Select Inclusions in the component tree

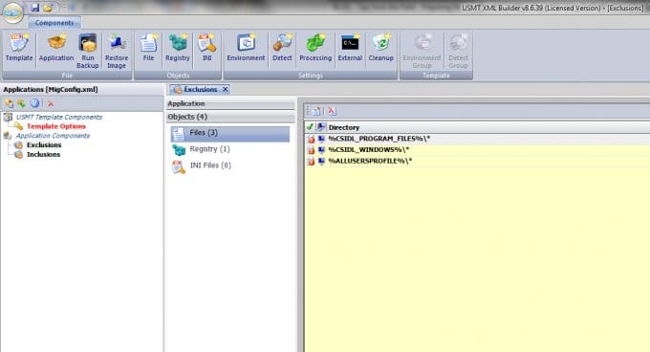coord(44,154)
